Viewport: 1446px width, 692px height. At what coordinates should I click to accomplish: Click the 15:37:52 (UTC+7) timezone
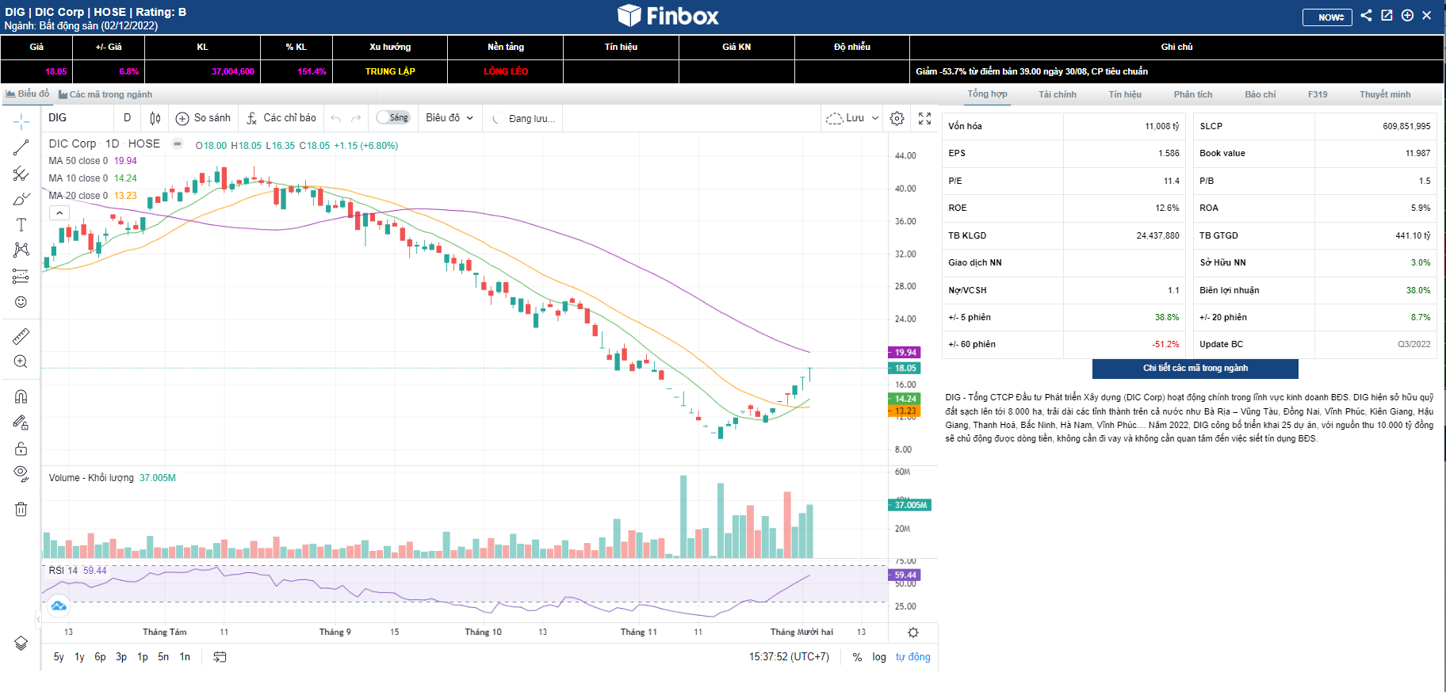coord(789,657)
